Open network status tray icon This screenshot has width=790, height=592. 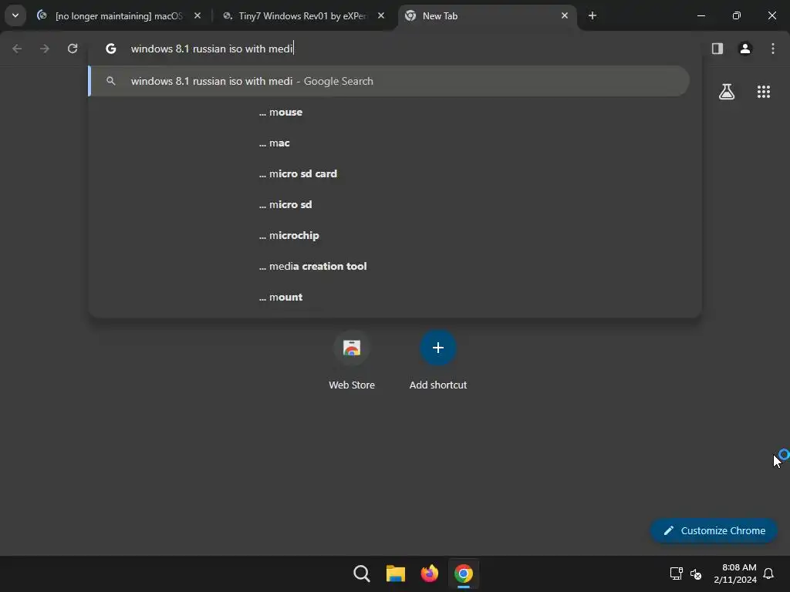coord(676,573)
